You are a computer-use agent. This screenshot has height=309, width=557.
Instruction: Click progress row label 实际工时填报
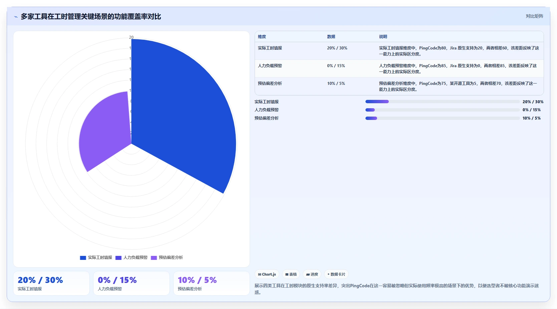click(x=267, y=102)
